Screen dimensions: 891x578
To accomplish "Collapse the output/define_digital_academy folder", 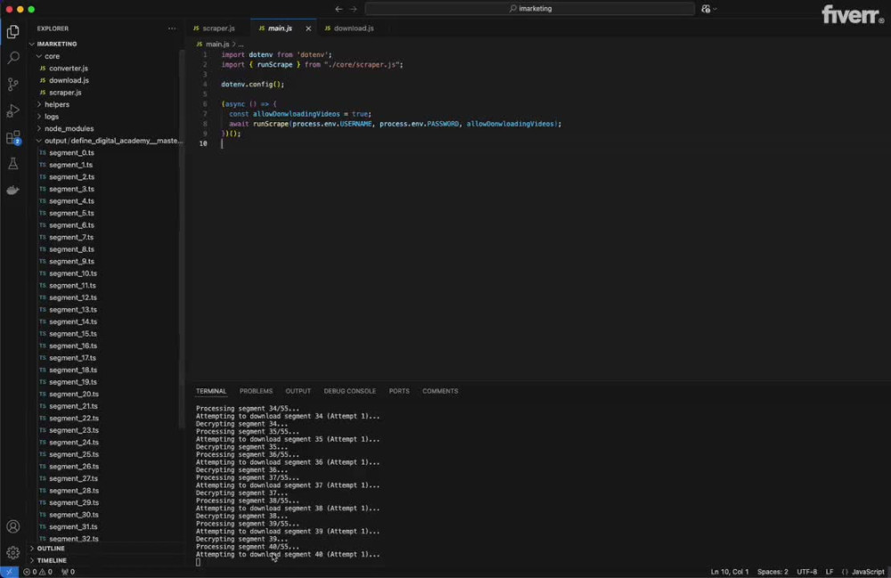I will click(x=106, y=141).
